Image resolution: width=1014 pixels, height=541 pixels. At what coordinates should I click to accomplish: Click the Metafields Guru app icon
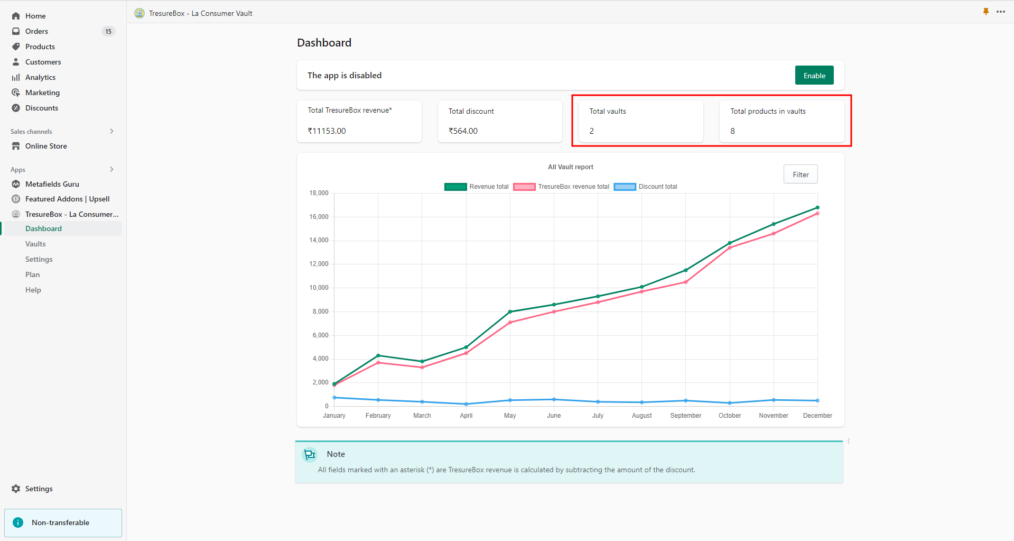[x=16, y=184]
